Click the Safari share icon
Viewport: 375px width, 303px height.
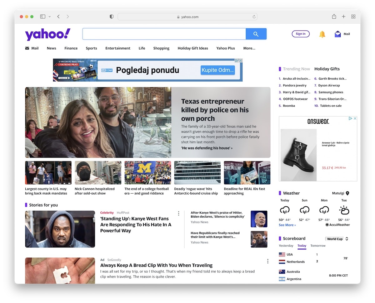pos(334,17)
